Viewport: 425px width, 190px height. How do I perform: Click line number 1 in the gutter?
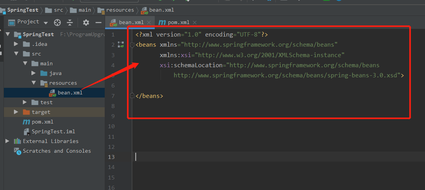(113, 35)
